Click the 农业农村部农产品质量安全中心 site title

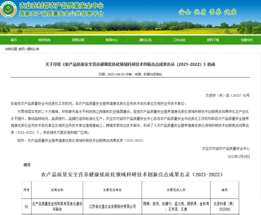coord(61,6)
